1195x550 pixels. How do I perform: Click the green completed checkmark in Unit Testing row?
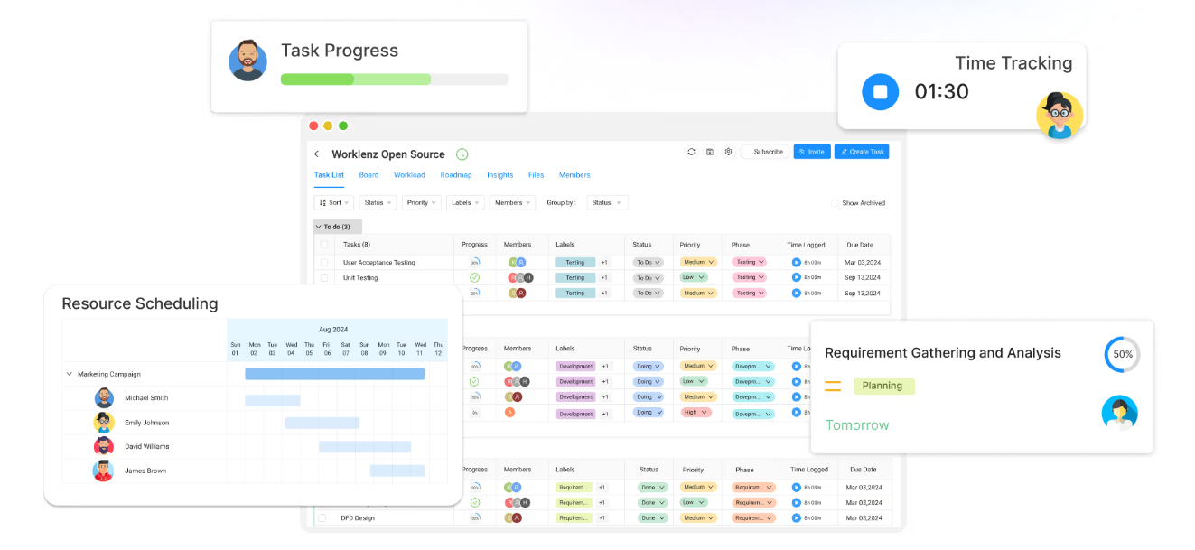(474, 277)
